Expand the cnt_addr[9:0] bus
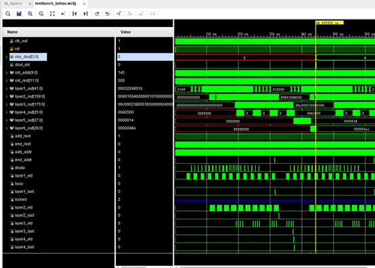The image size is (375, 268). coord(7,72)
